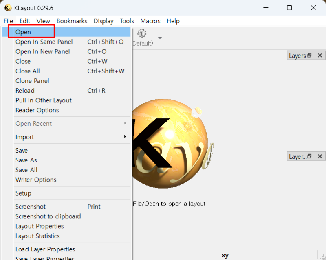This screenshot has height=260, width=326.
Task: Open the Edit menu
Action: click(25, 21)
